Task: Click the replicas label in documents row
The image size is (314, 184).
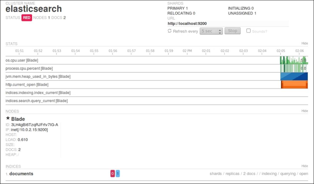Action: coord(232,174)
